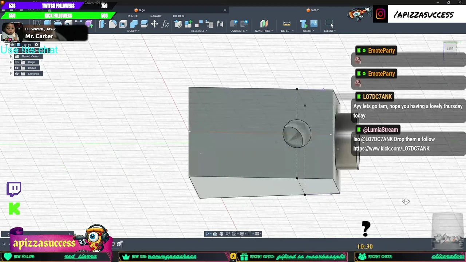The image size is (466, 262).
Task: Open the MODIFY dropdown menu
Action: pos(133,31)
